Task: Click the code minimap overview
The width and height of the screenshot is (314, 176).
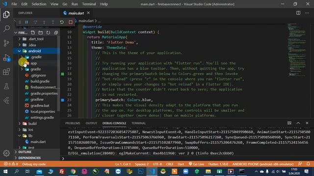Action: (x=297, y=50)
